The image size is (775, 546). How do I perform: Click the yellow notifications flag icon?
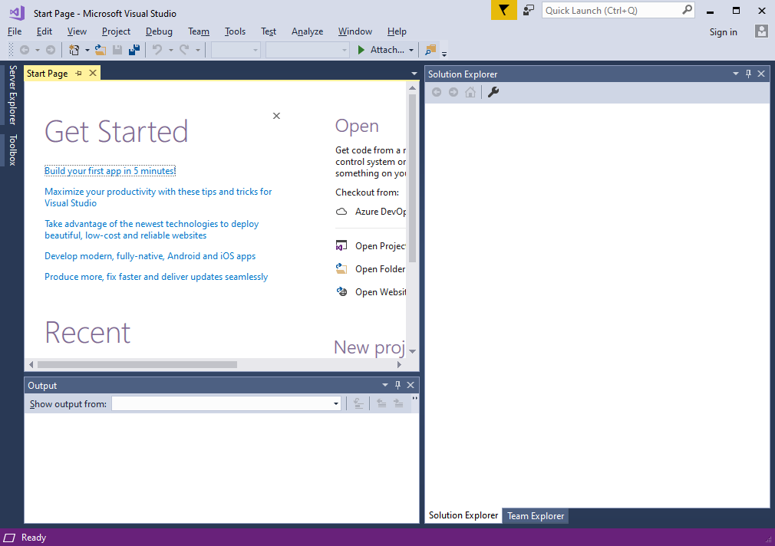click(503, 10)
